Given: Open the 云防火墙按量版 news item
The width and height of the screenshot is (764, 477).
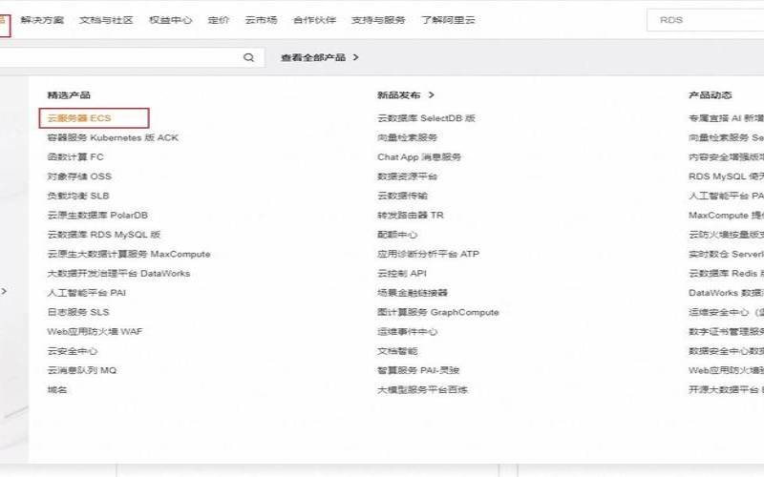Looking at the screenshot, I should point(726,235).
